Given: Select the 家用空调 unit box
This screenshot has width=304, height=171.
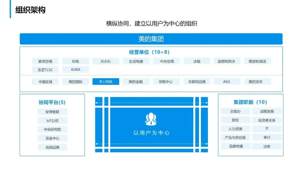Looking at the screenshot, I should click(45, 61).
